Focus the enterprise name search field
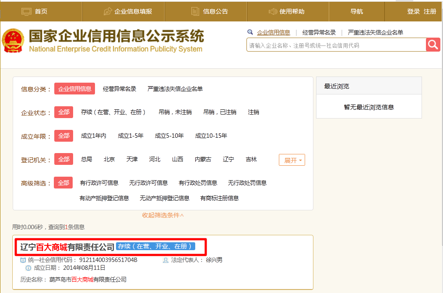 click(x=336, y=45)
